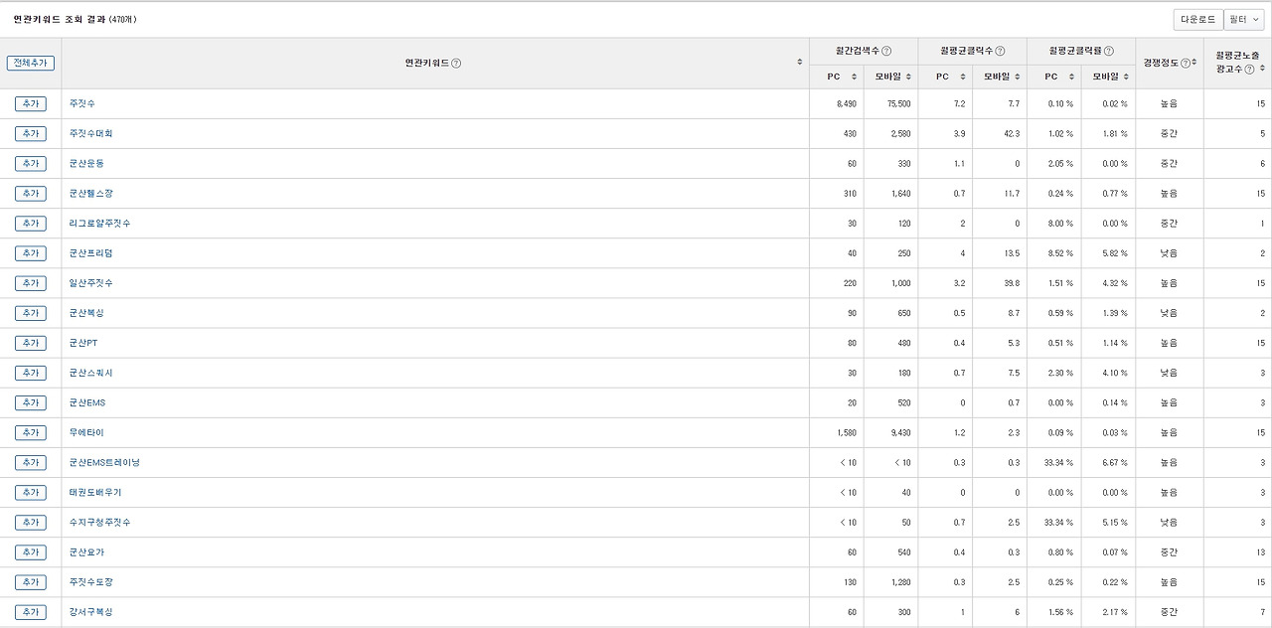1272x628 pixels.
Task: Click help icon beside 월평균노출 광고수
Action: point(1249,69)
